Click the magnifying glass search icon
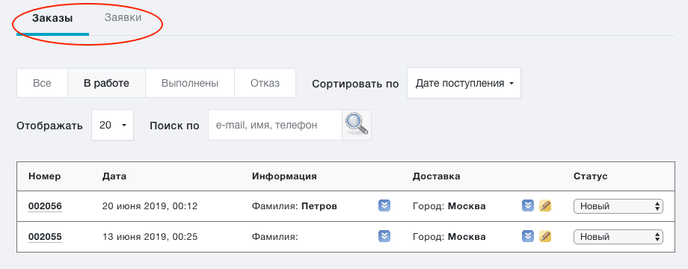This screenshot has width=688, height=269. 357,125
